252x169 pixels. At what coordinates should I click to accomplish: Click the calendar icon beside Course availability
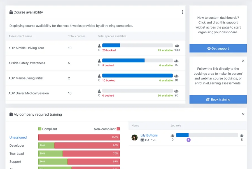tap(11, 12)
